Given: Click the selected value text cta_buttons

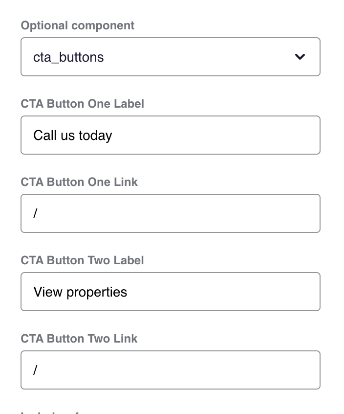Looking at the screenshot, I should click(68, 57).
